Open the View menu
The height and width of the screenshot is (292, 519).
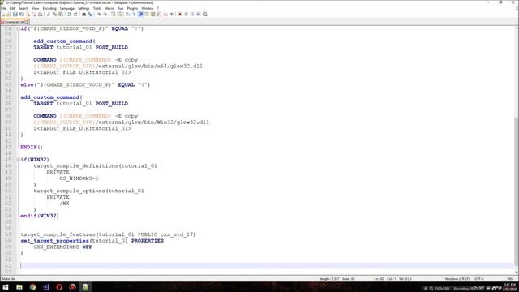coord(36,8)
